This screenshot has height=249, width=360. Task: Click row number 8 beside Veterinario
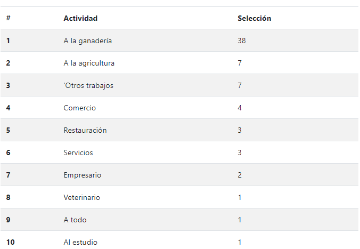(x=9, y=197)
